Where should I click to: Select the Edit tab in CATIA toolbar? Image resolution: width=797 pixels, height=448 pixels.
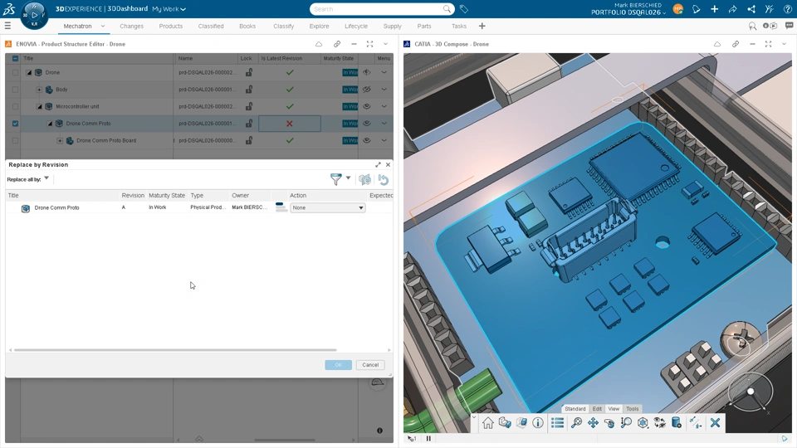(x=597, y=409)
